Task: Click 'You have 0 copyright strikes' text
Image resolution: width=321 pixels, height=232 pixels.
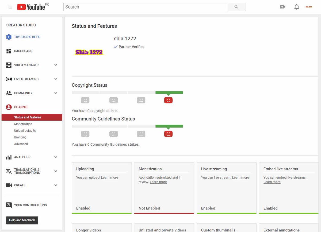Action: point(95,111)
